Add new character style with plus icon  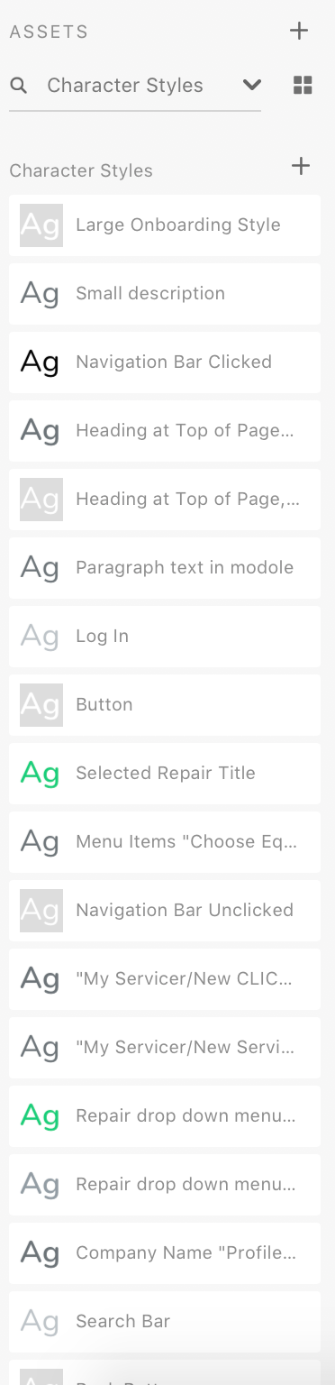tap(301, 166)
